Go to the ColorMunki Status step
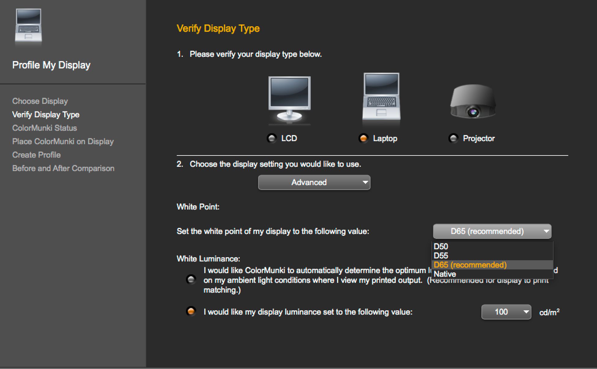 point(44,128)
